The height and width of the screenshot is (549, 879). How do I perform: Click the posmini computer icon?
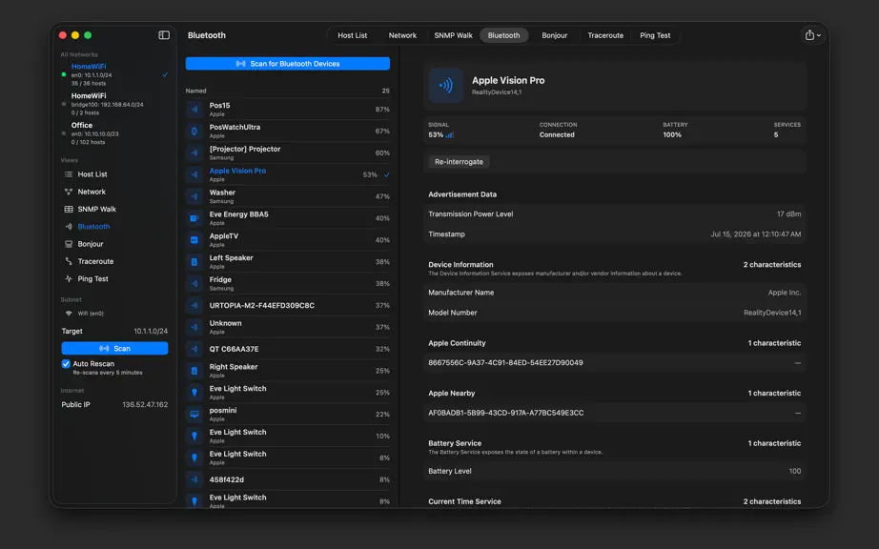click(x=194, y=415)
